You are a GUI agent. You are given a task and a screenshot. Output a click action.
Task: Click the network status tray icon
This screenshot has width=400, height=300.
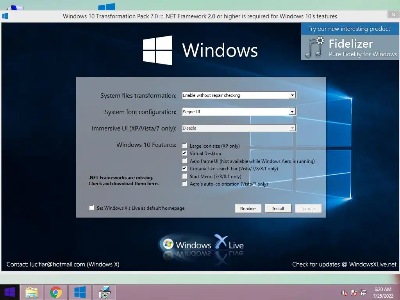coord(363,293)
